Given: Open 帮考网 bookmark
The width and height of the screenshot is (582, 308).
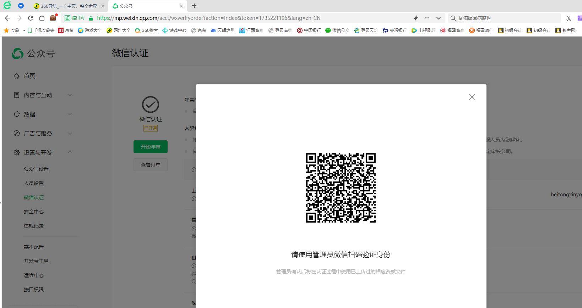Looking at the screenshot, I should (566, 30).
